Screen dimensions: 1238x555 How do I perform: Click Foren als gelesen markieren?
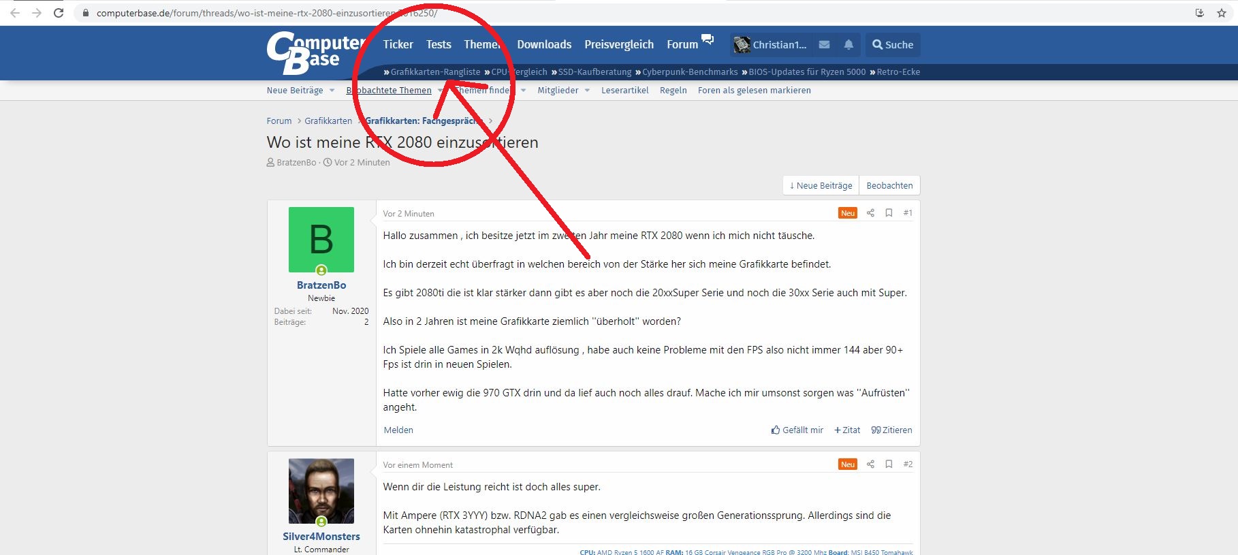click(755, 91)
